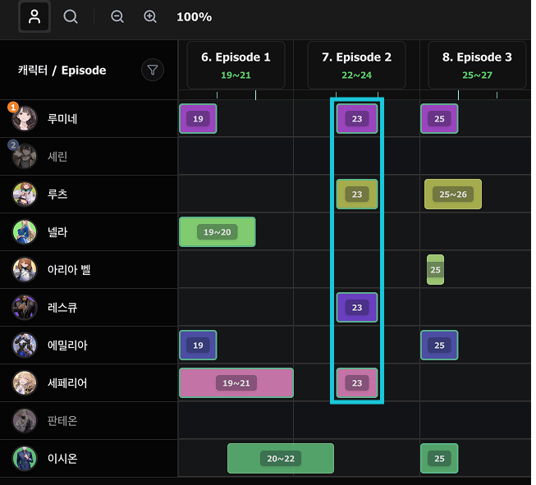
Task: Click 이시온's 20~22 green block
Action: click(281, 459)
